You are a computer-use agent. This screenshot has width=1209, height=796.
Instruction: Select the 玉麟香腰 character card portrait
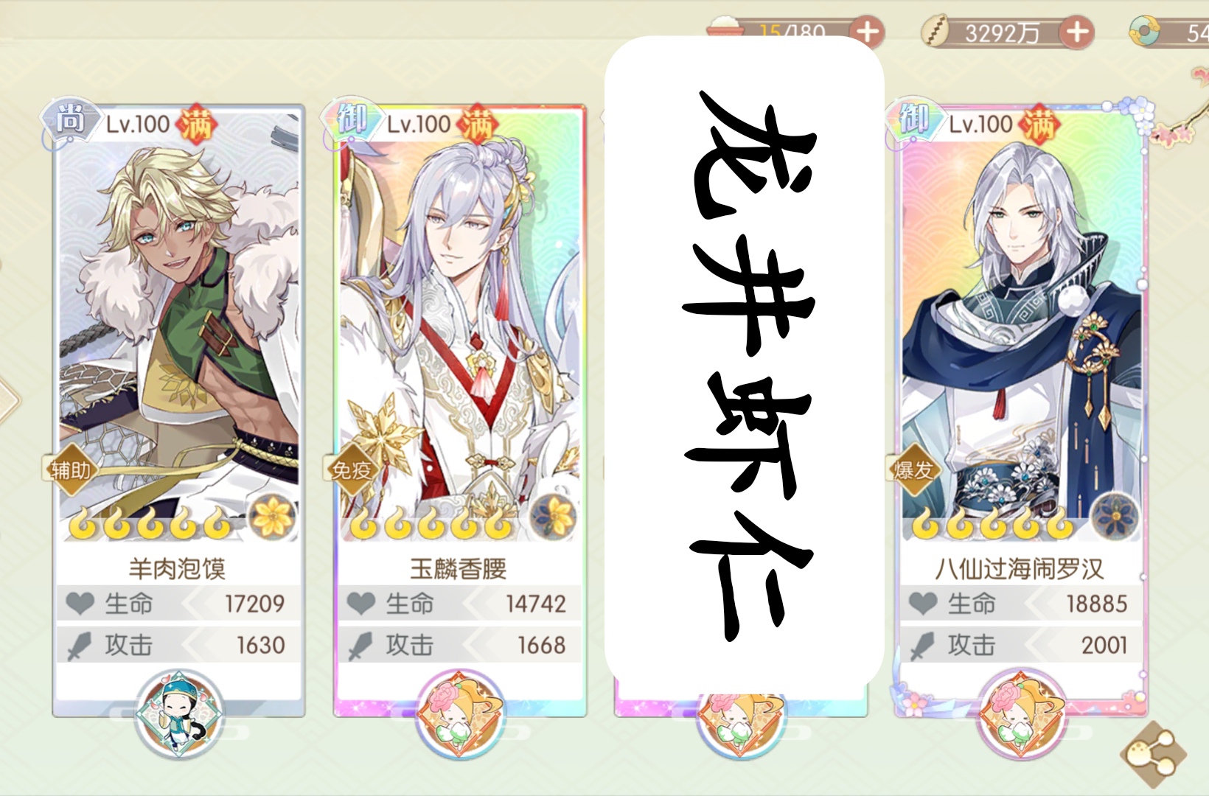(x=460, y=324)
